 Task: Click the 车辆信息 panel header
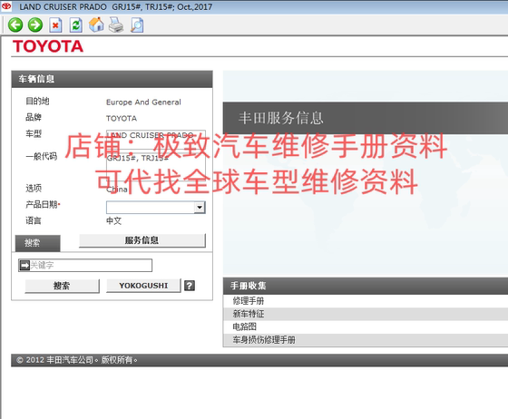click(x=112, y=79)
